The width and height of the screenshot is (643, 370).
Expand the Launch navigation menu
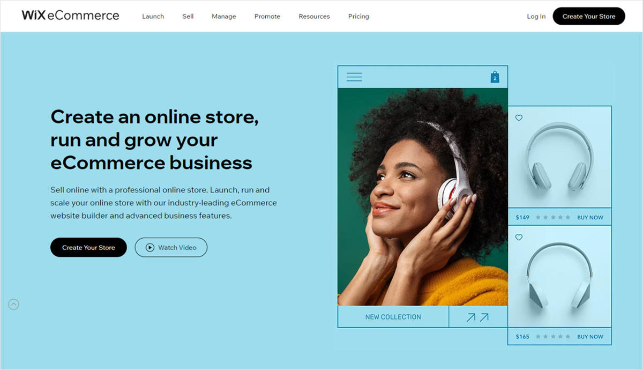coord(153,17)
